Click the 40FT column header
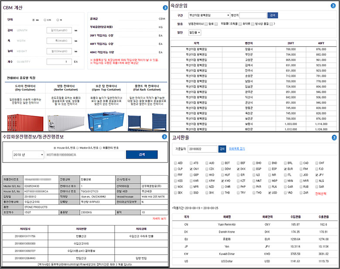This screenshot has width=340, height=269. click(321, 43)
